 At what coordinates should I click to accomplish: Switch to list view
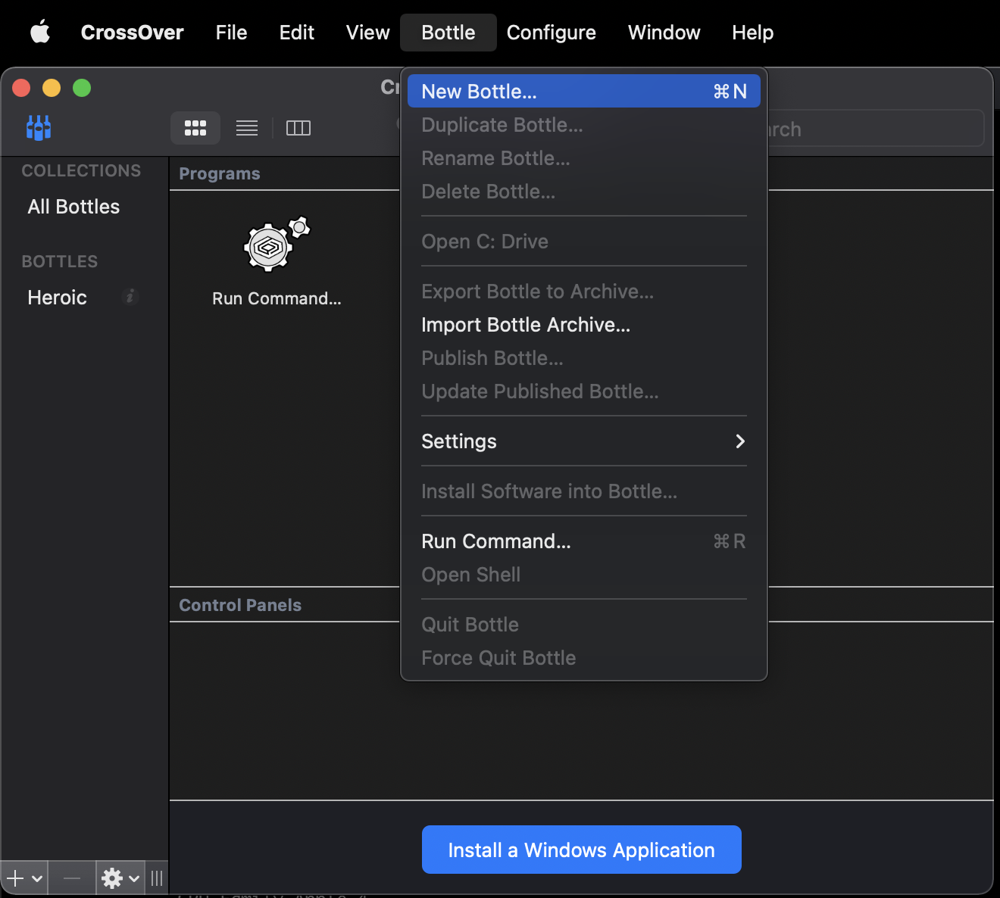pyautogui.click(x=247, y=128)
